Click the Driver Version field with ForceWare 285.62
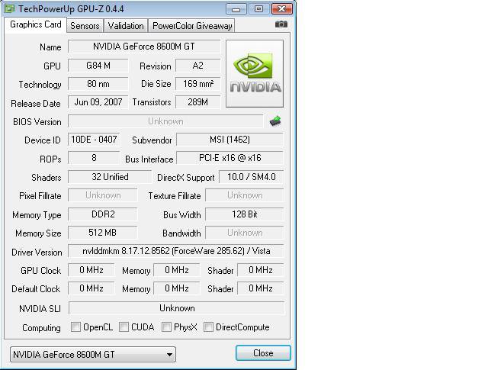 (x=176, y=251)
